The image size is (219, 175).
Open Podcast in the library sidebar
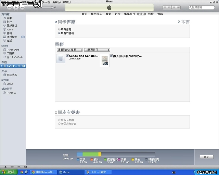tap(9, 29)
